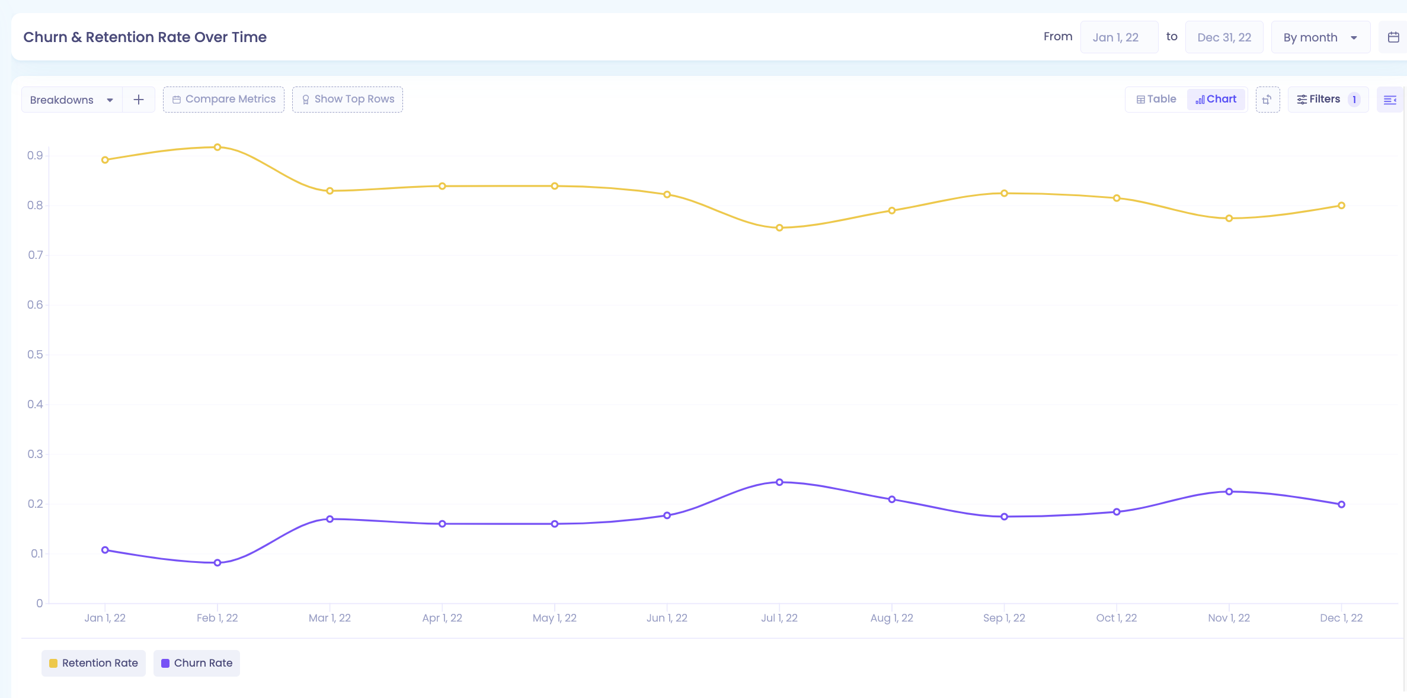
Task: Open the By month granularity dropdown
Action: pyautogui.click(x=1320, y=37)
